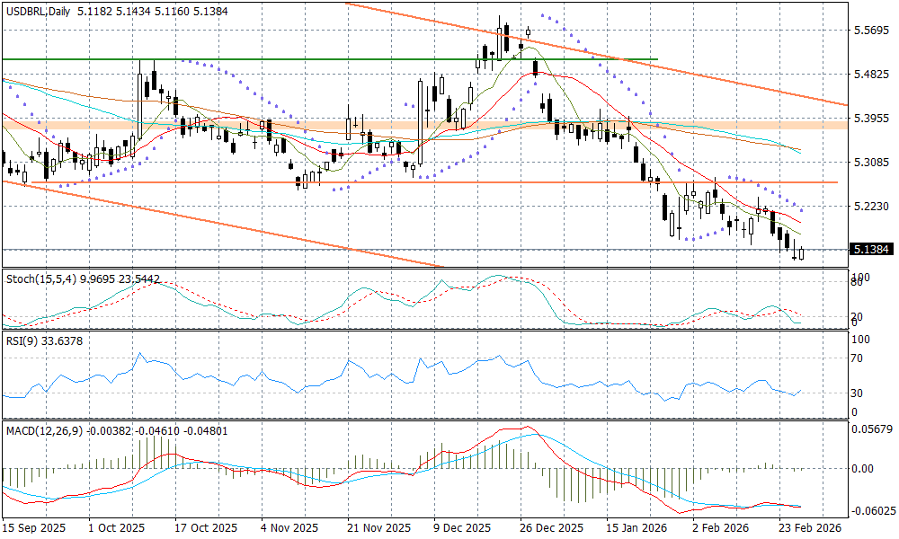Click the MACD scale value 0.05679

coord(871,428)
